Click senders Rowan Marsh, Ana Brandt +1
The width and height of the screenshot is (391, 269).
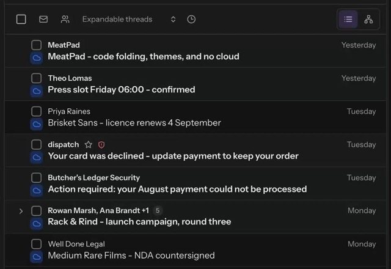[98, 210]
